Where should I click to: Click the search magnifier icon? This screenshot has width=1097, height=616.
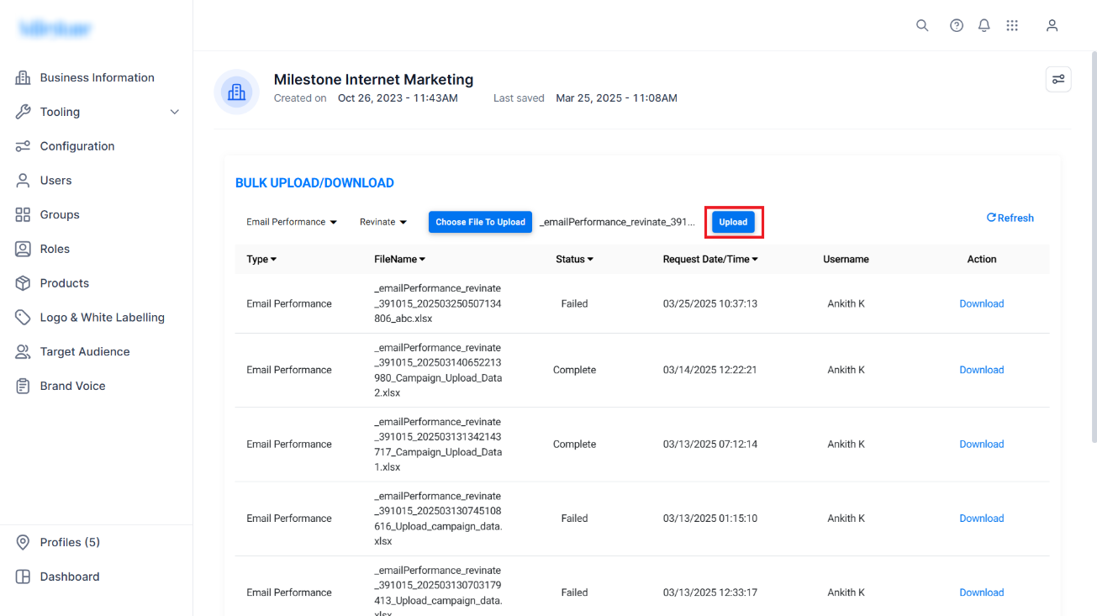click(922, 25)
